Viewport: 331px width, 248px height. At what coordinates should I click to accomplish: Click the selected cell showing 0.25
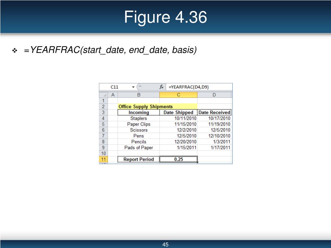pyautogui.click(x=178, y=160)
